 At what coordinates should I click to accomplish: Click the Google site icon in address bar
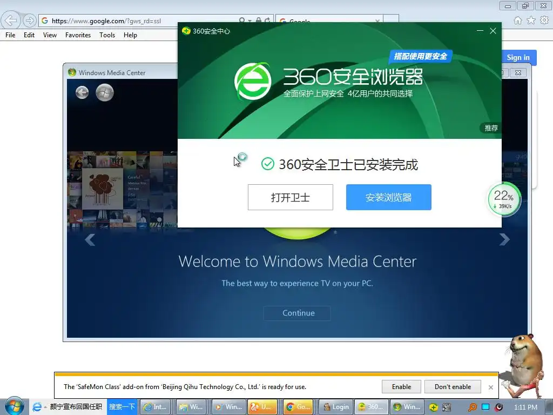pyautogui.click(x=45, y=21)
